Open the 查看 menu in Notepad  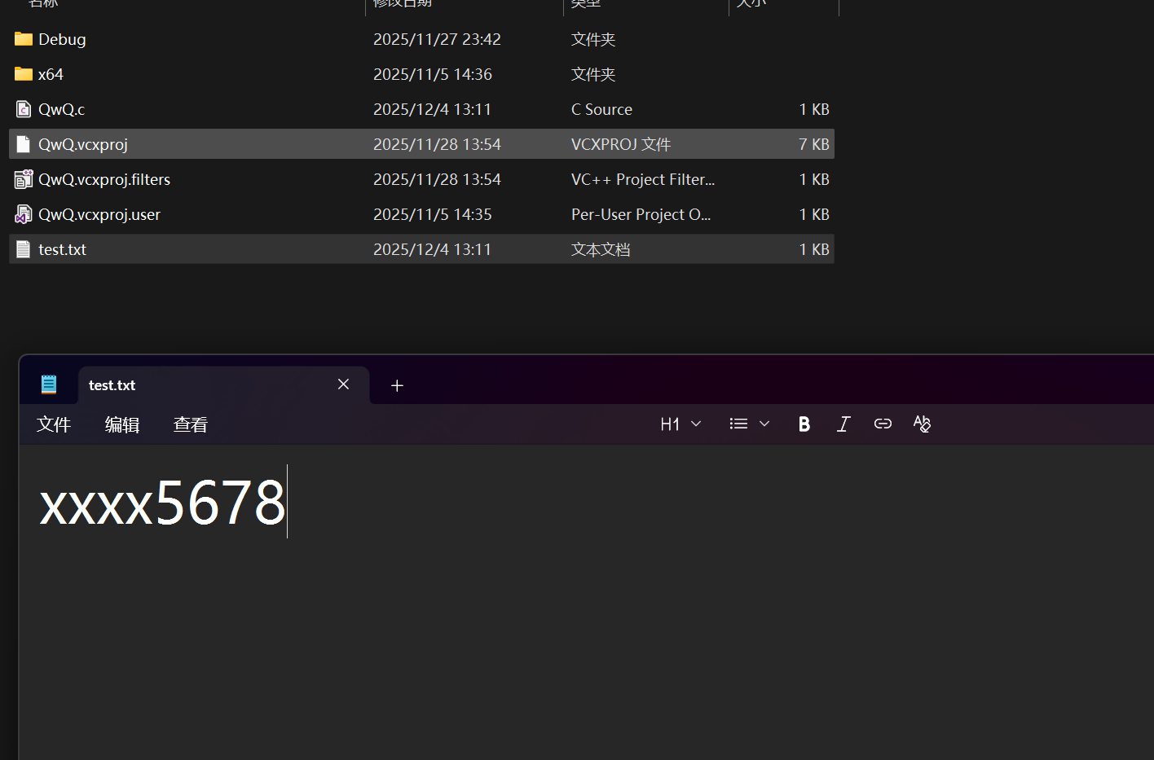point(191,424)
